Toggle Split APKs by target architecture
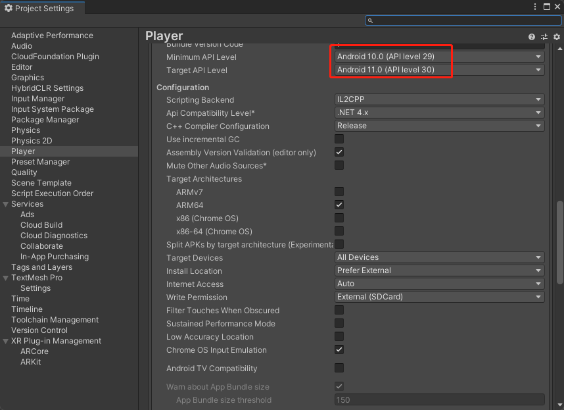The width and height of the screenshot is (564, 410). tap(339, 244)
